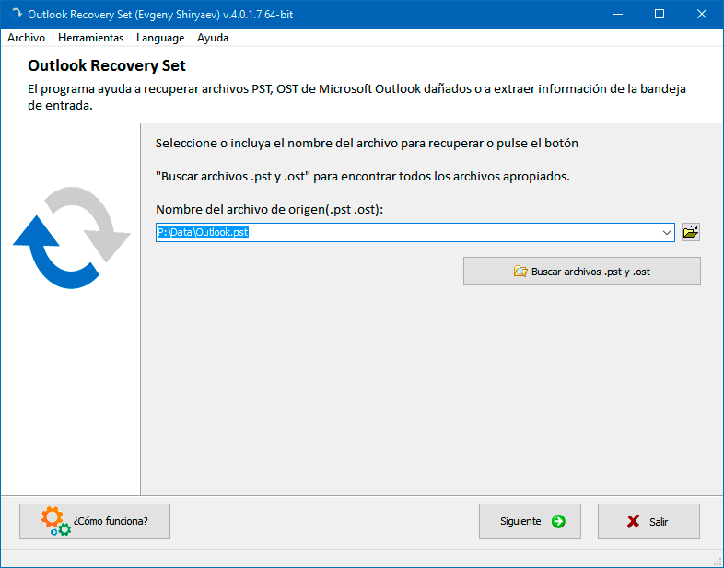The width and height of the screenshot is (724, 568).
Task: Open the Language menu
Action: click(x=160, y=38)
